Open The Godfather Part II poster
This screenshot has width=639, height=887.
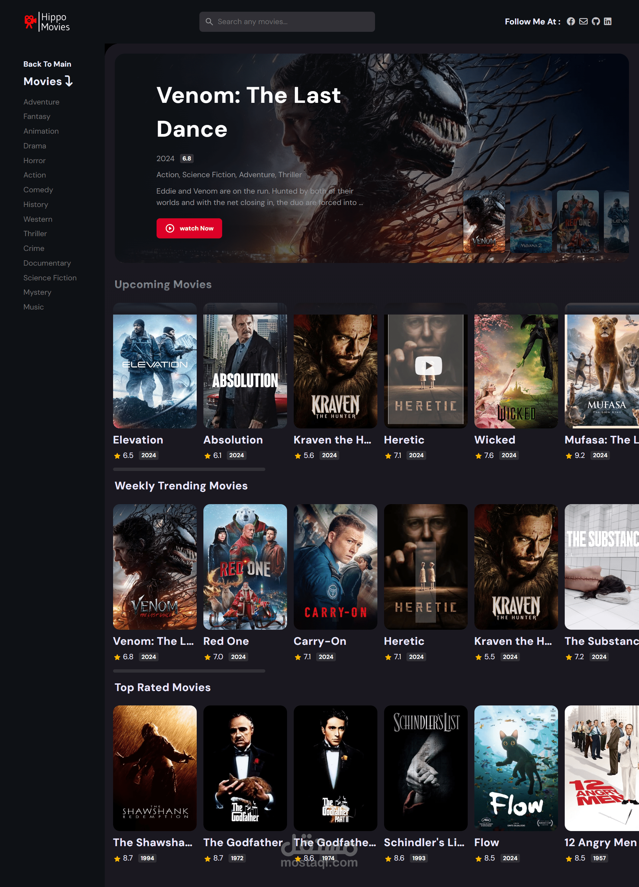point(336,768)
